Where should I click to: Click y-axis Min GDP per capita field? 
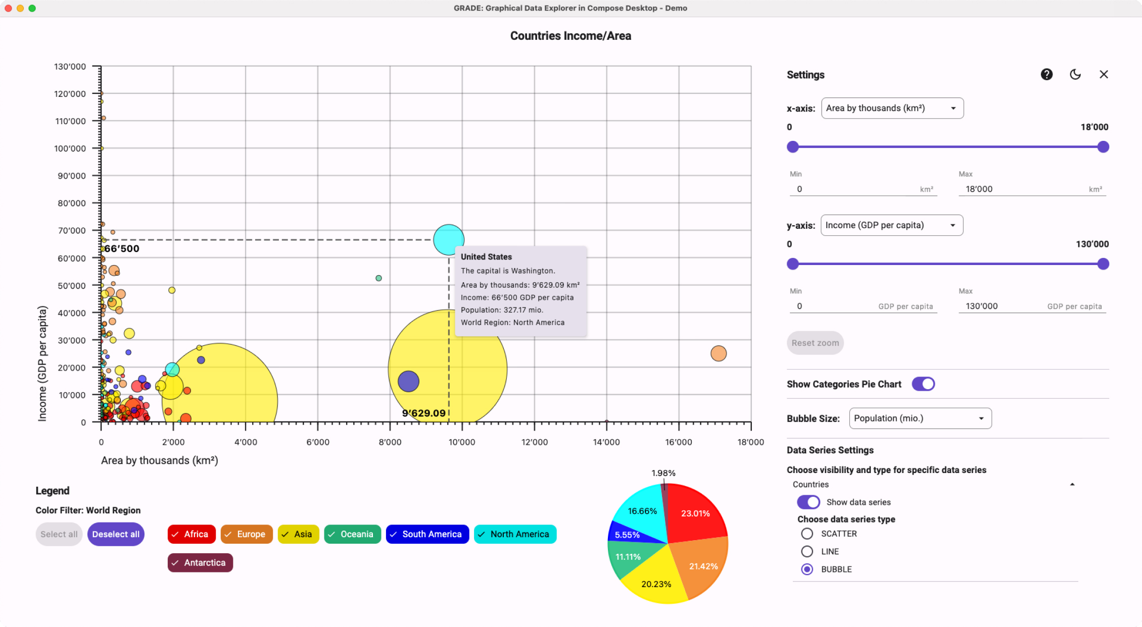click(x=864, y=306)
